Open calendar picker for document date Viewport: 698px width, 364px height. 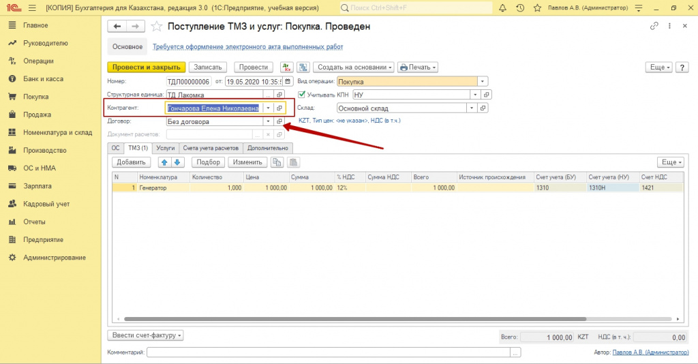288,81
